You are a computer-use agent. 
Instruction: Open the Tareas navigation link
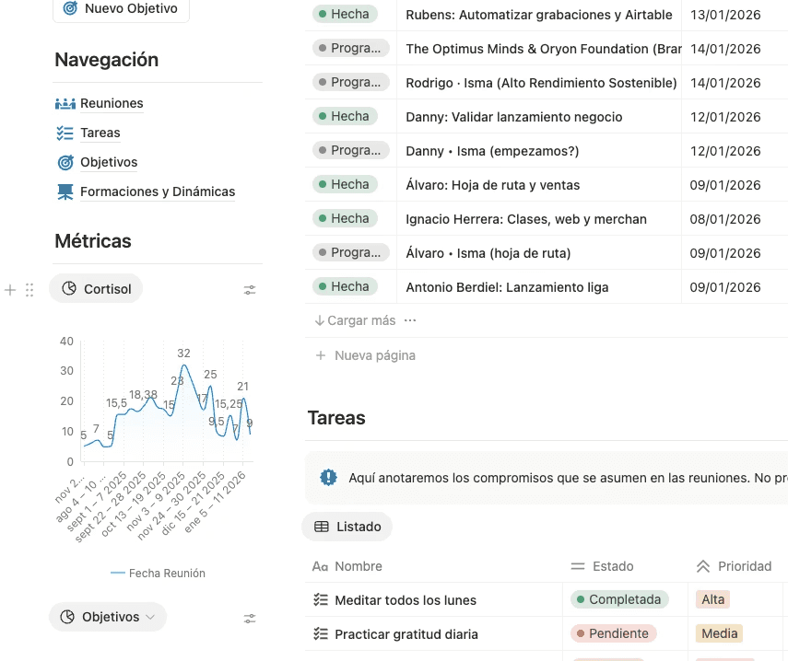pyautogui.click(x=100, y=133)
